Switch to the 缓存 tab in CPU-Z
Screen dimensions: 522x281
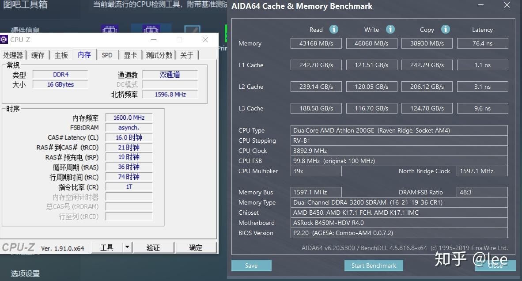38,55
